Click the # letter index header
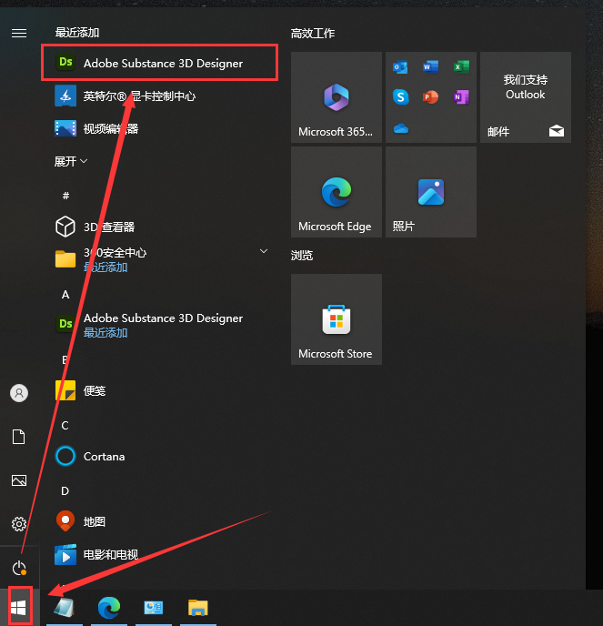Image resolution: width=603 pixels, height=626 pixels. click(x=65, y=196)
